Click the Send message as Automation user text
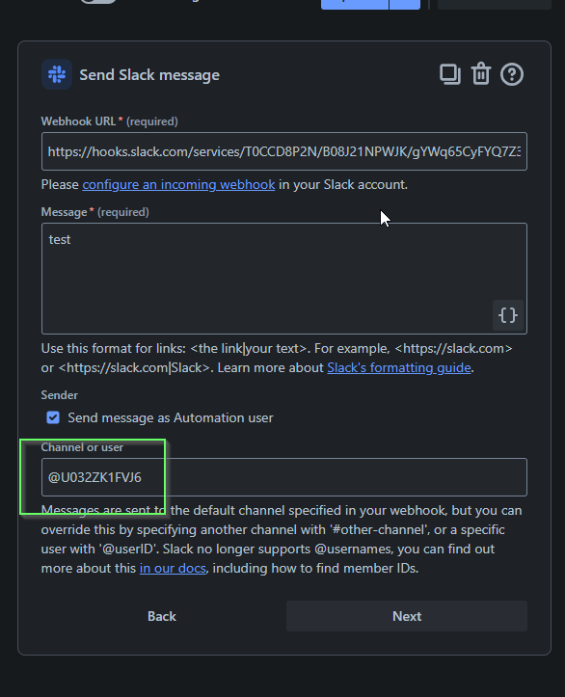565x697 pixels. pos(171,417)
